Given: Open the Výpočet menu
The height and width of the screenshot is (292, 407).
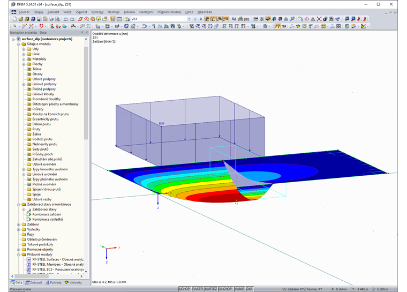Looking at the screenshot, I should (81, 12).
